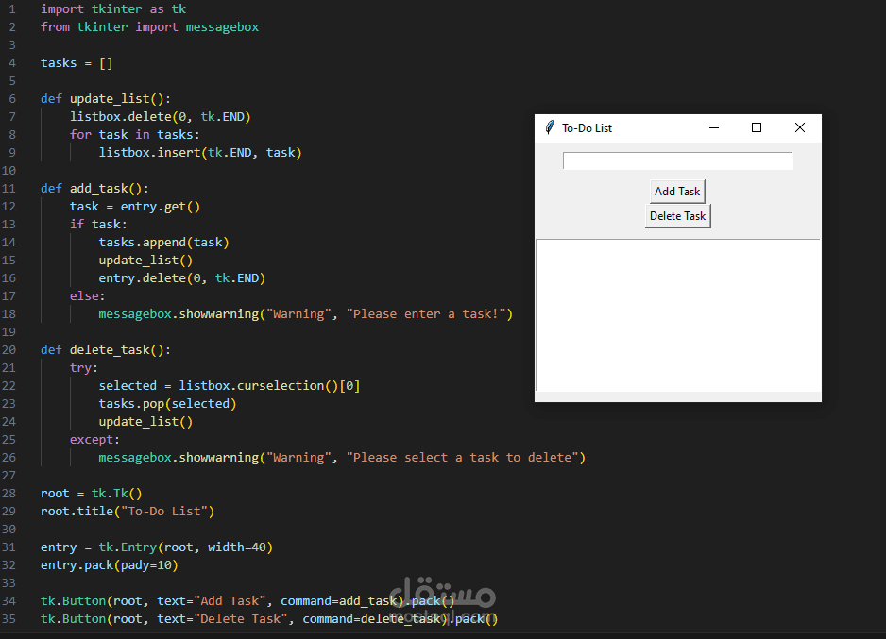
Task: Click 'tasks.pop(selected)' line
Action: (x=168, y=404)
